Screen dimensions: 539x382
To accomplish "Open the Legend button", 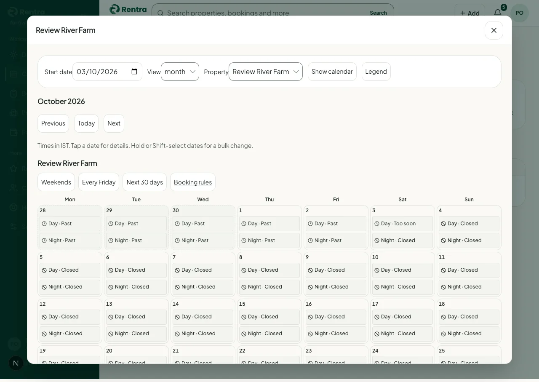I will 376,72.
